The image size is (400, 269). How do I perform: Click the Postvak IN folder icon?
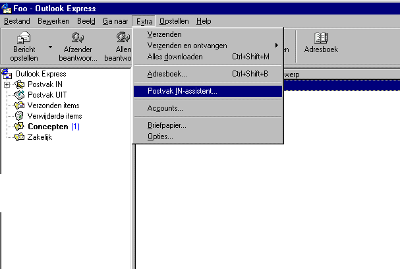tap(19, 84)
